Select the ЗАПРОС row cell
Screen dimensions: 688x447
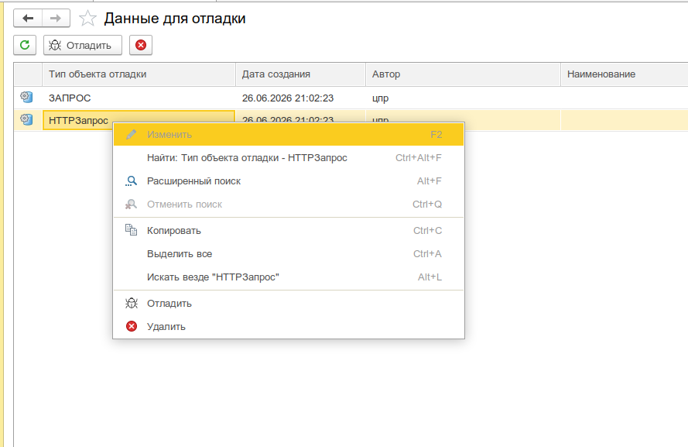[139, 98]
